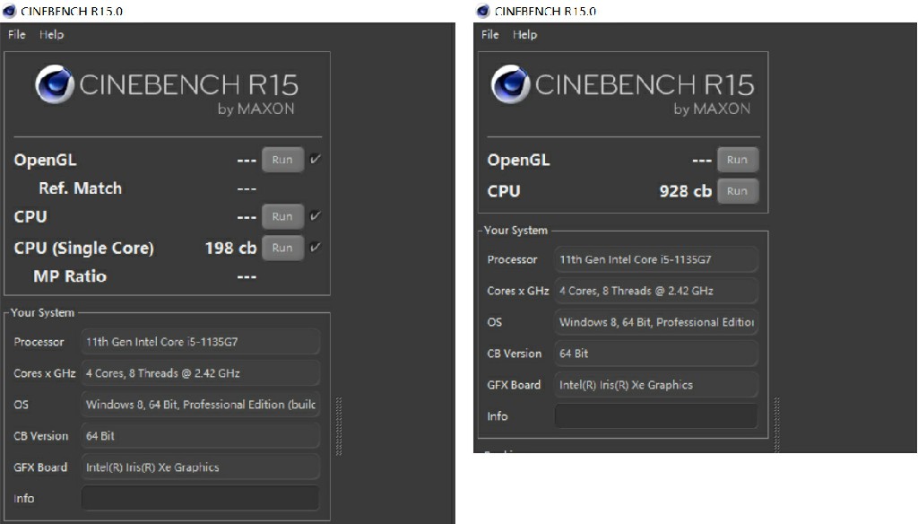Click the 'Ref. Match' label
The height and width of the screenshot is (524, 918).
(80, 188)
